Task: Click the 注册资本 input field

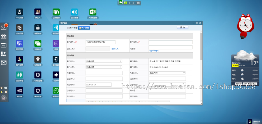Action: 167,79
